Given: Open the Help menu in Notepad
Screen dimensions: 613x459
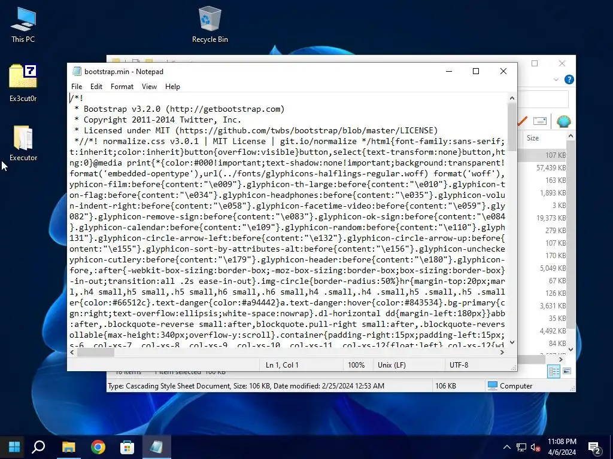Looking at the screenshot, I should pyautogui.click(x=172, y=87).
